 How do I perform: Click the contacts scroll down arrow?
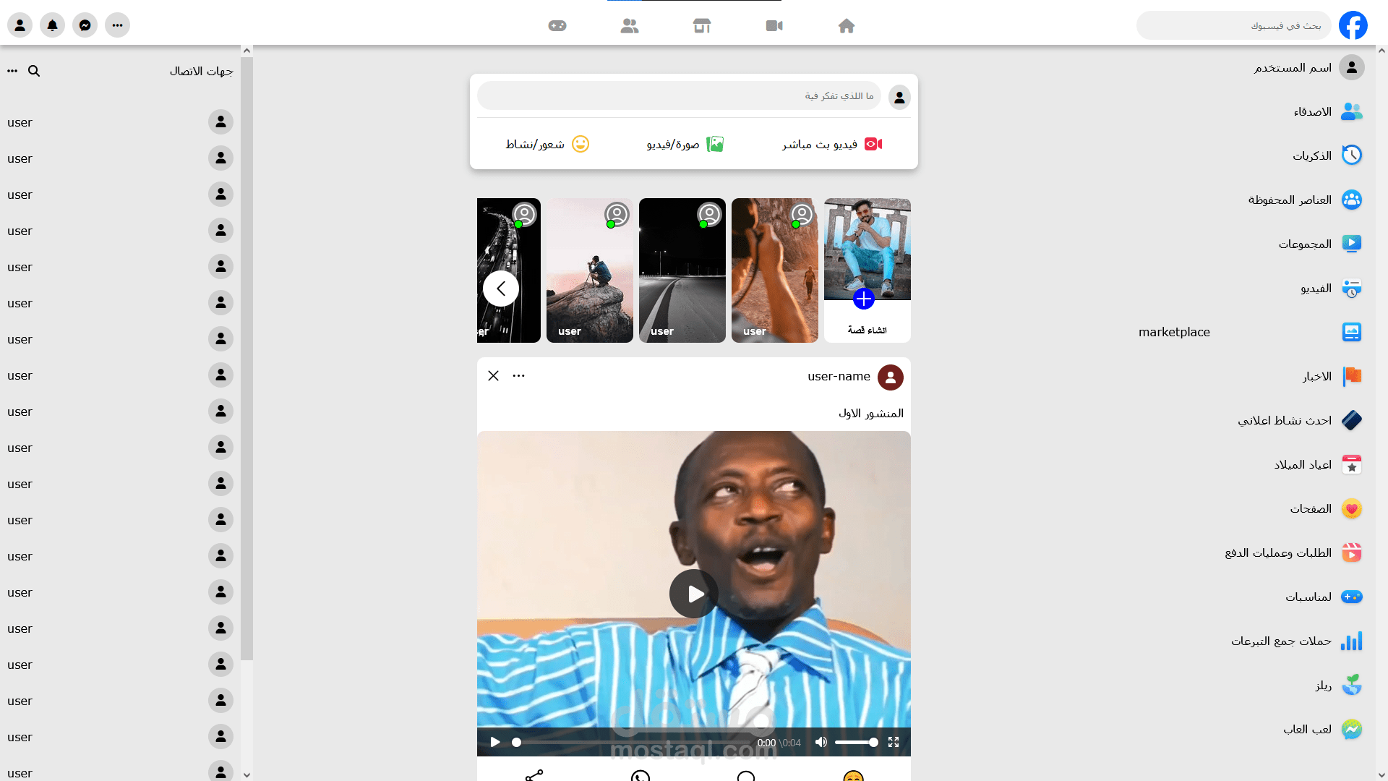[x=247, y=774]
